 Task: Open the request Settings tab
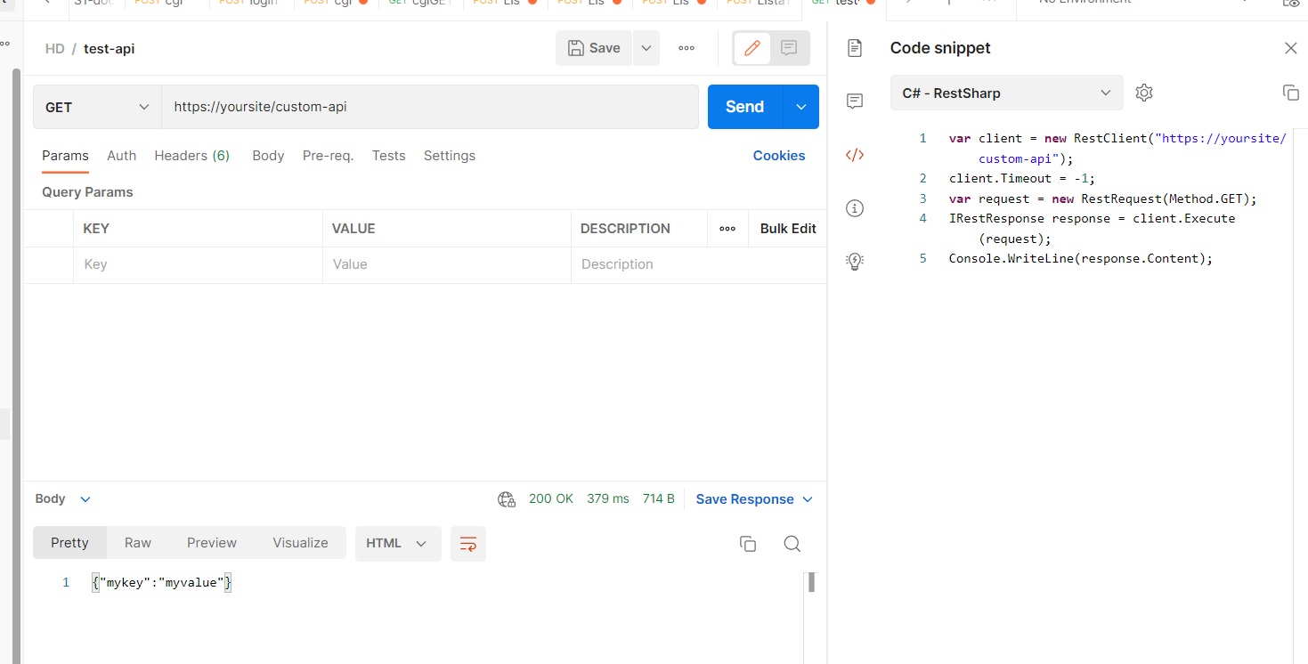click(x=450, y=156)
